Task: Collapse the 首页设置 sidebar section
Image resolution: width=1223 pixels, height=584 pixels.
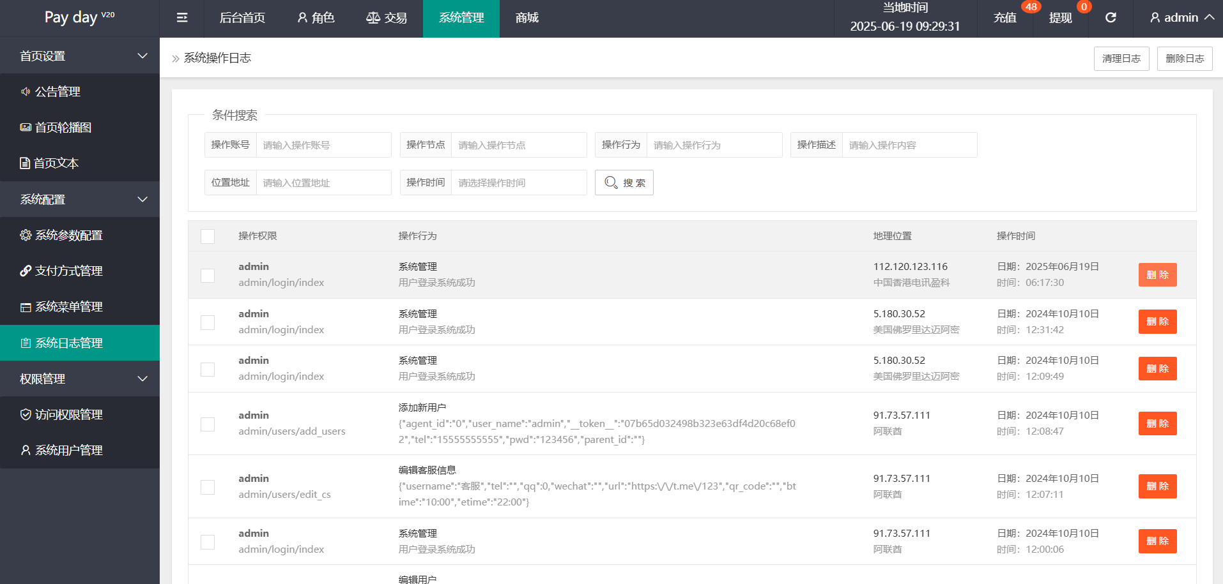Action: click(80, 56)
